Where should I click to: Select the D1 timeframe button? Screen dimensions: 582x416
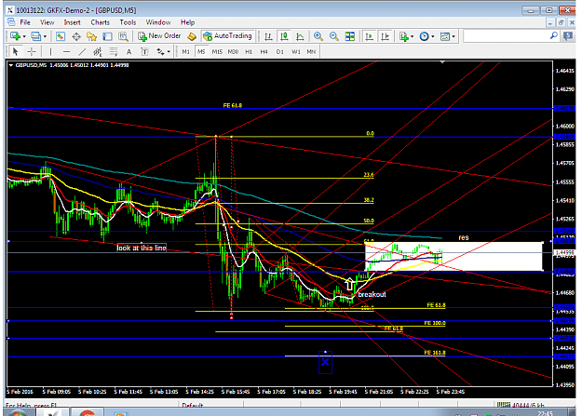pyautogui.click(x=280, y=51)
